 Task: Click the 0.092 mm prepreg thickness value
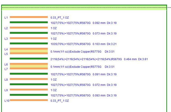click(x=99, y=23)
